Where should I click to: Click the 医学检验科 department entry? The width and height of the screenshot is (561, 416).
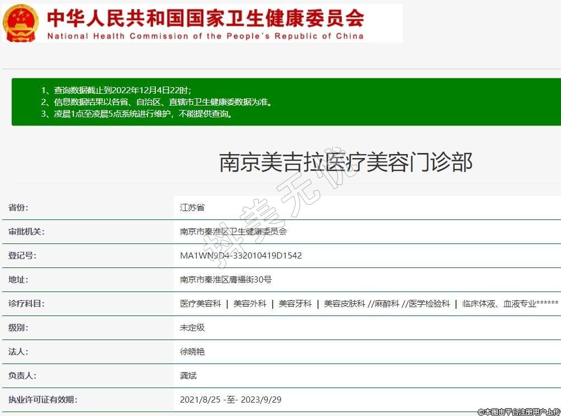coord(429,304)
